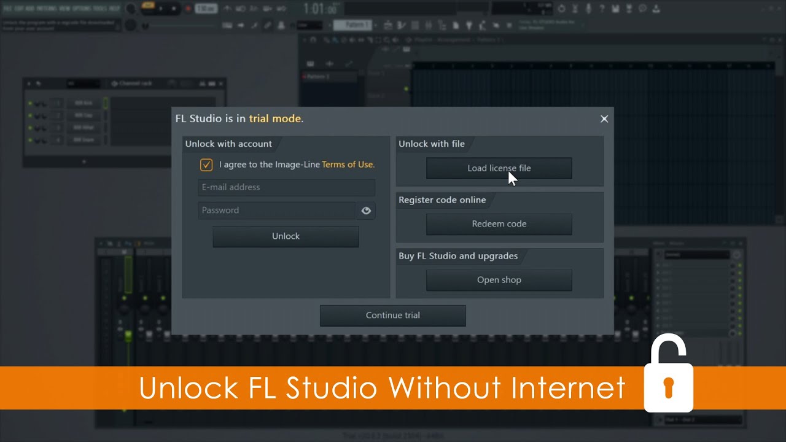786x442 pixels.
Task: Click the 'Register code online' heading
Action: pos(442,200)
